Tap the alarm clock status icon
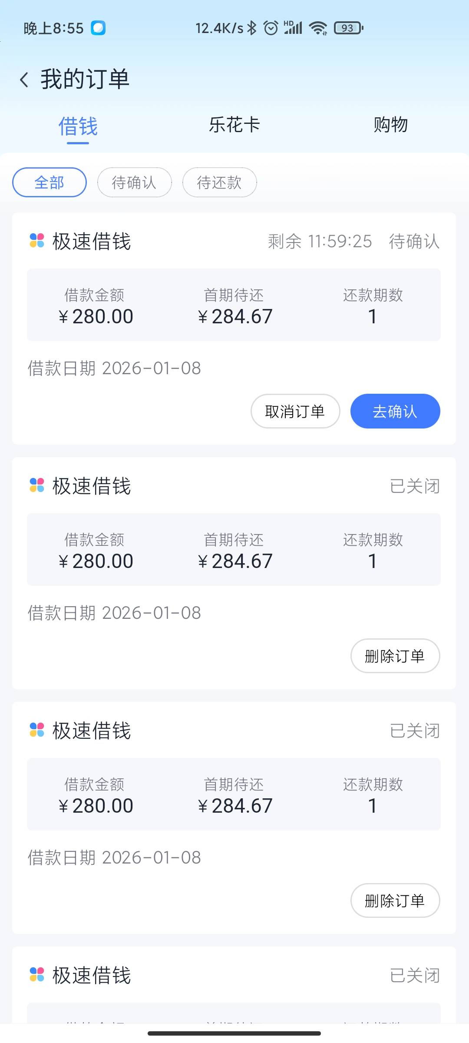 pyautogui.click(x=271, y=28)
